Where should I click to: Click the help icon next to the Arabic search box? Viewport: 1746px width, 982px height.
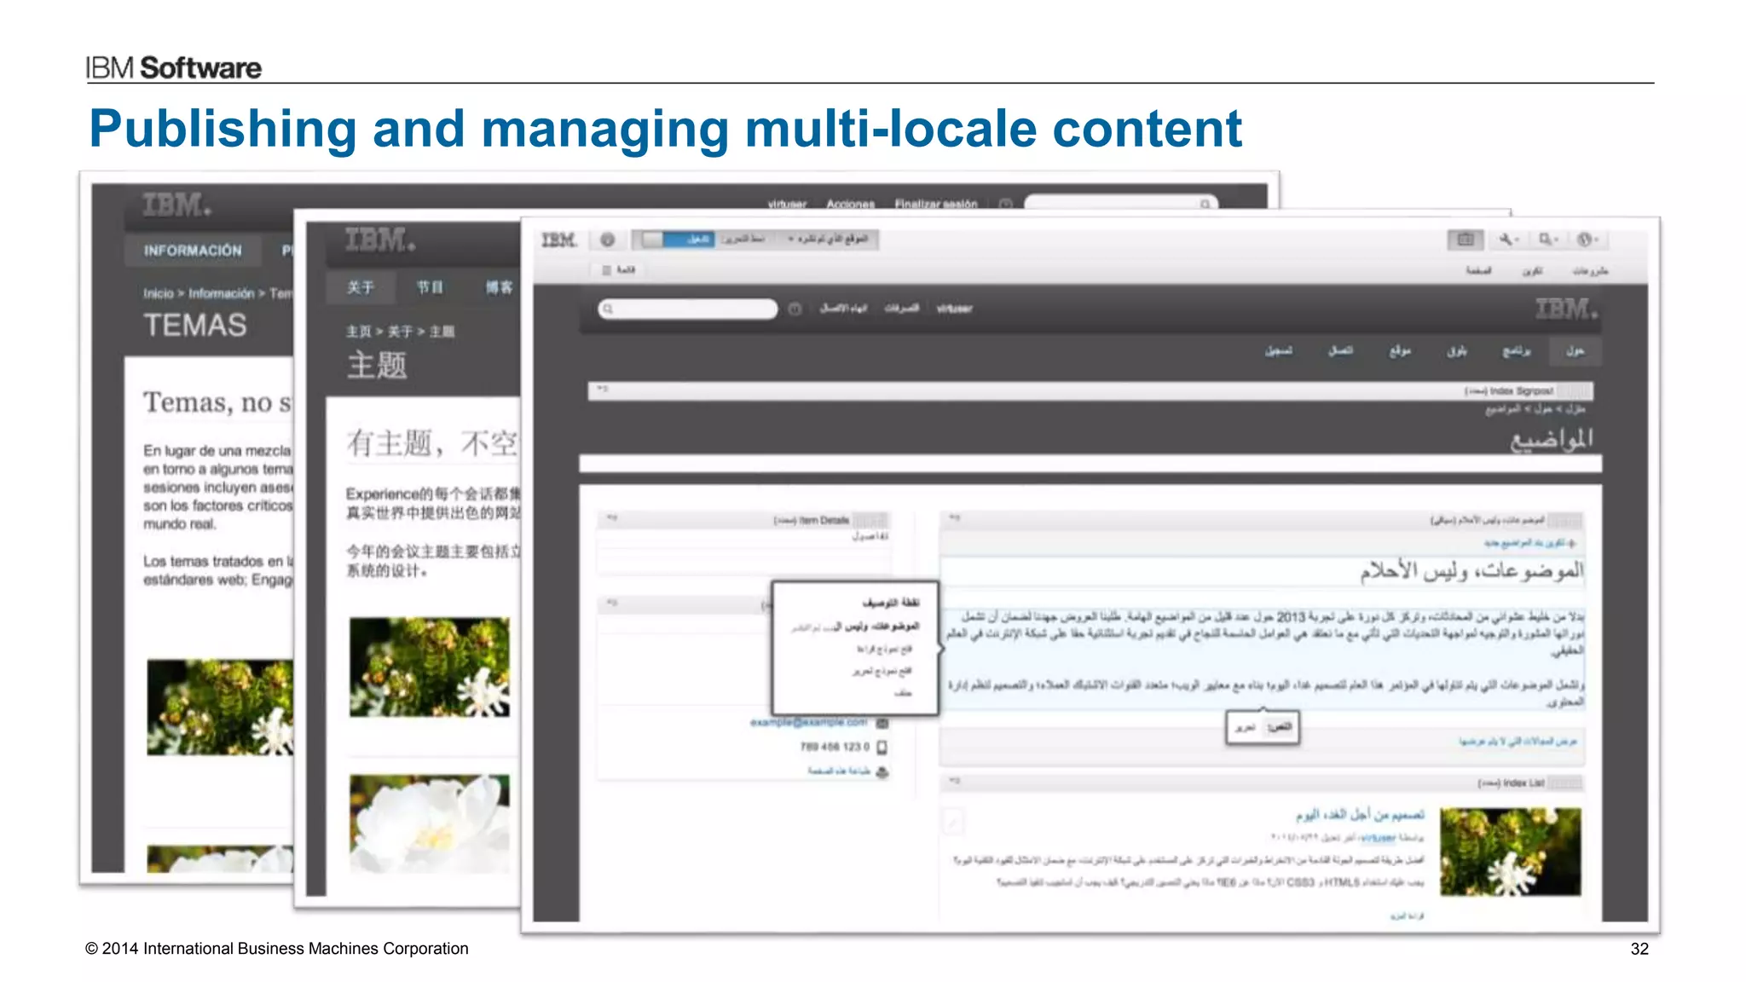point(795,309)
